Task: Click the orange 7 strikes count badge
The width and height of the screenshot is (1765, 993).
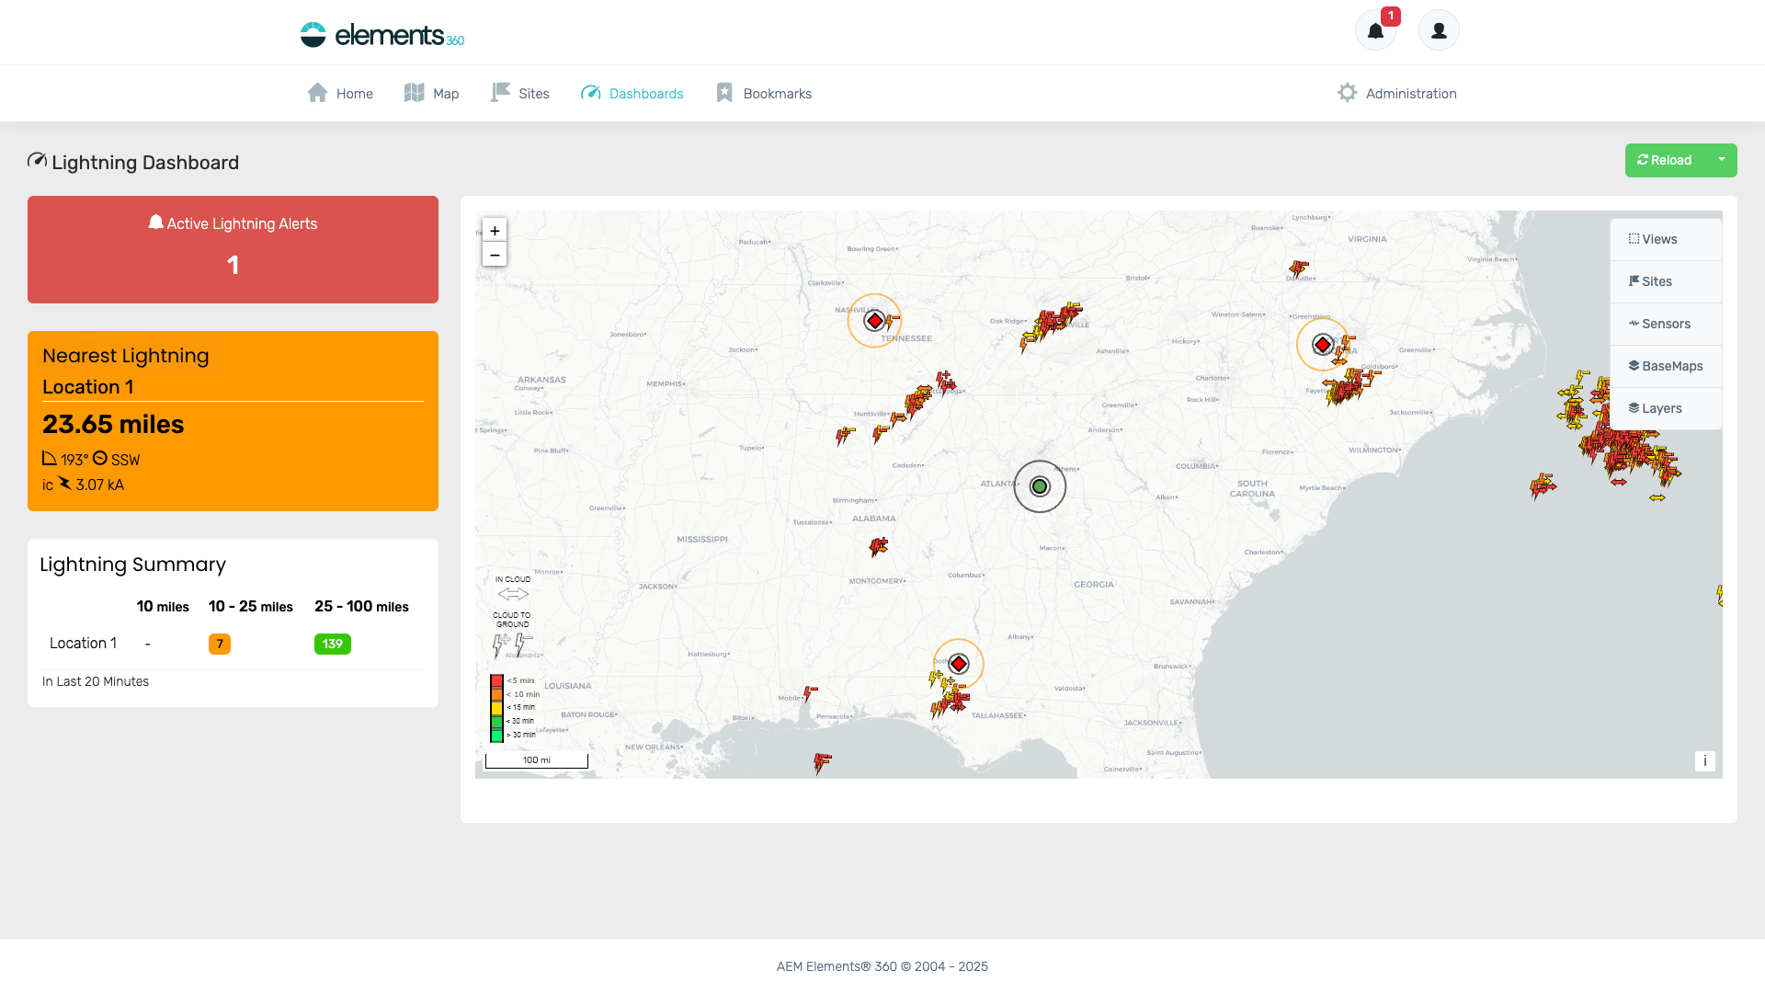Action: point(220,644)
